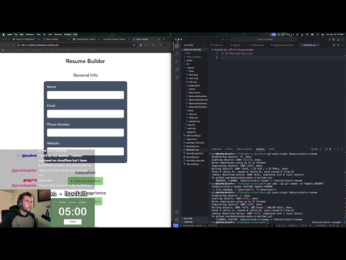Click the browser back button
346x260 pixels.
[x=3, y=45]
